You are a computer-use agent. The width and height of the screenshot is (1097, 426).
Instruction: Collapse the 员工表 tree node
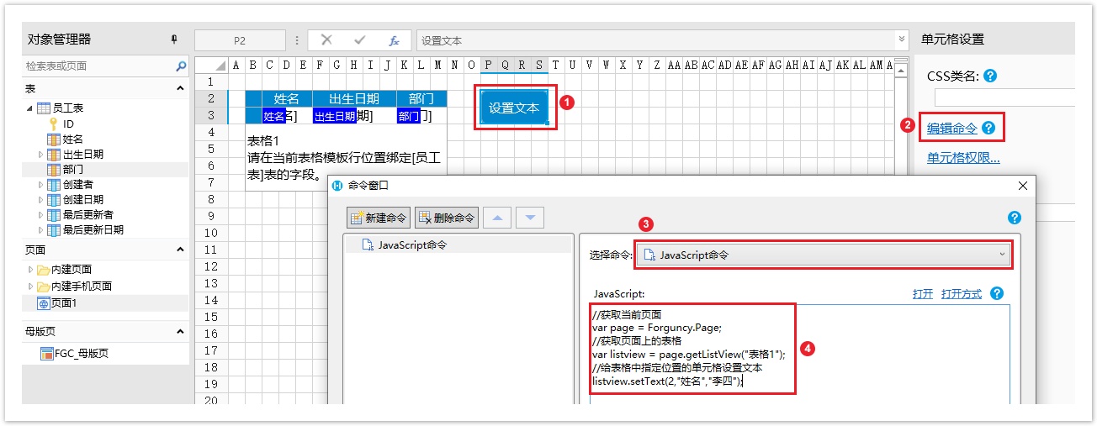pyautogui.click(x=31, y=108)
